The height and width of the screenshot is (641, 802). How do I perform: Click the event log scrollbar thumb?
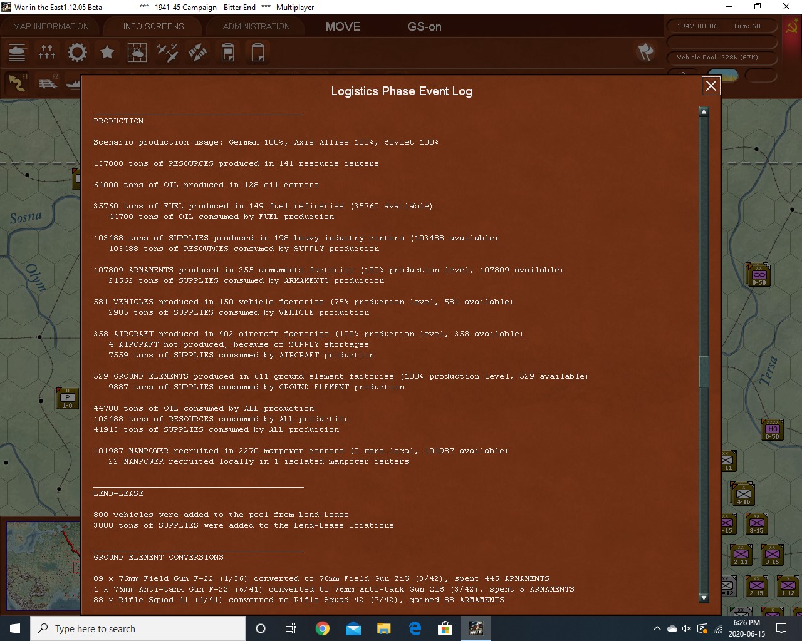(x=704, y=372)
